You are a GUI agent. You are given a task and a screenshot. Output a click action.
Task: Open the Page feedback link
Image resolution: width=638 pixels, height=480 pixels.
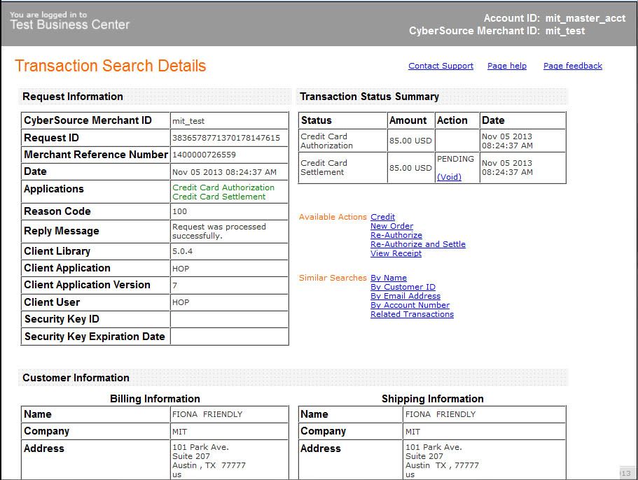[x=572, y=66]
